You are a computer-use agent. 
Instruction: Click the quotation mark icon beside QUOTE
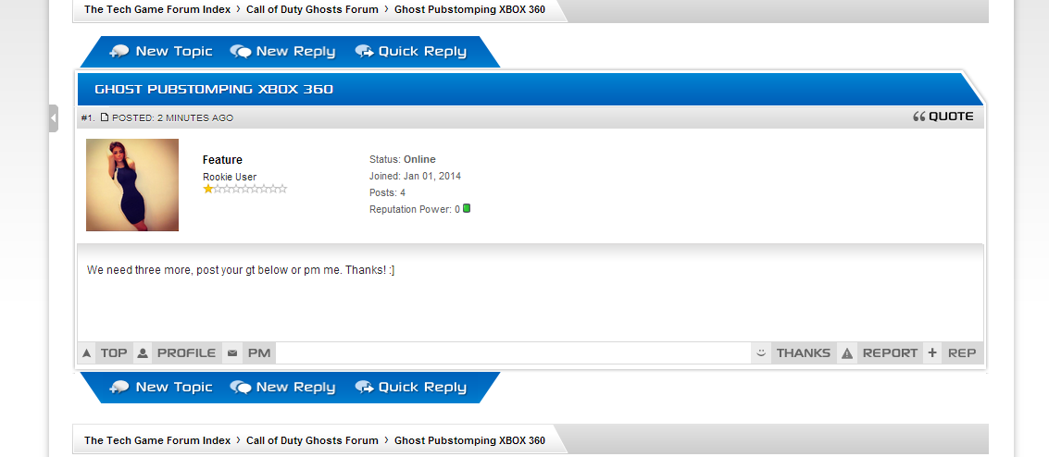click(x=919, y=117)
